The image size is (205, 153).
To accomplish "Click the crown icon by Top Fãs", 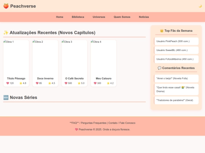I will pos(162,31).
